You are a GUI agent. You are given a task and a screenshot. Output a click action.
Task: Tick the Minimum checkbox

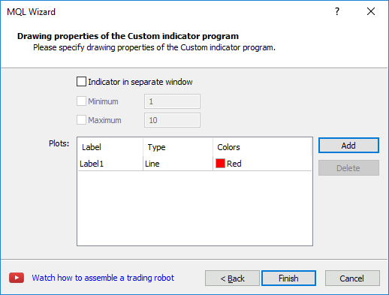pyautogui.click(x=81, y=101)
